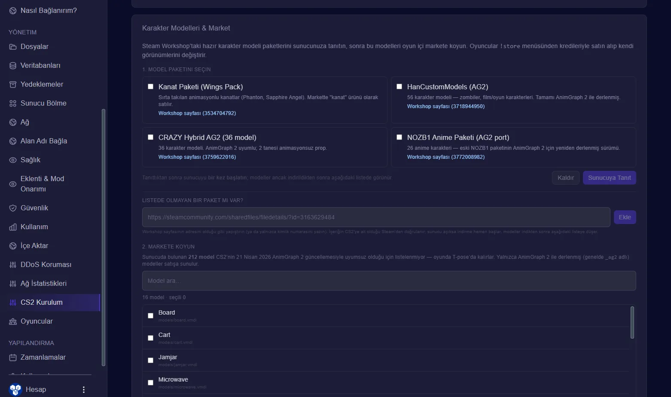Open Yedeklemeler archive icon
Screen dimensions: 671x397
coord(13,85)
